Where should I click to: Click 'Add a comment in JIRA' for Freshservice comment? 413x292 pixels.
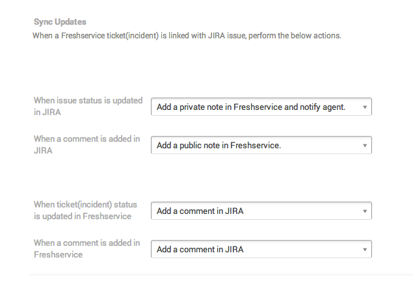point(200,249)
